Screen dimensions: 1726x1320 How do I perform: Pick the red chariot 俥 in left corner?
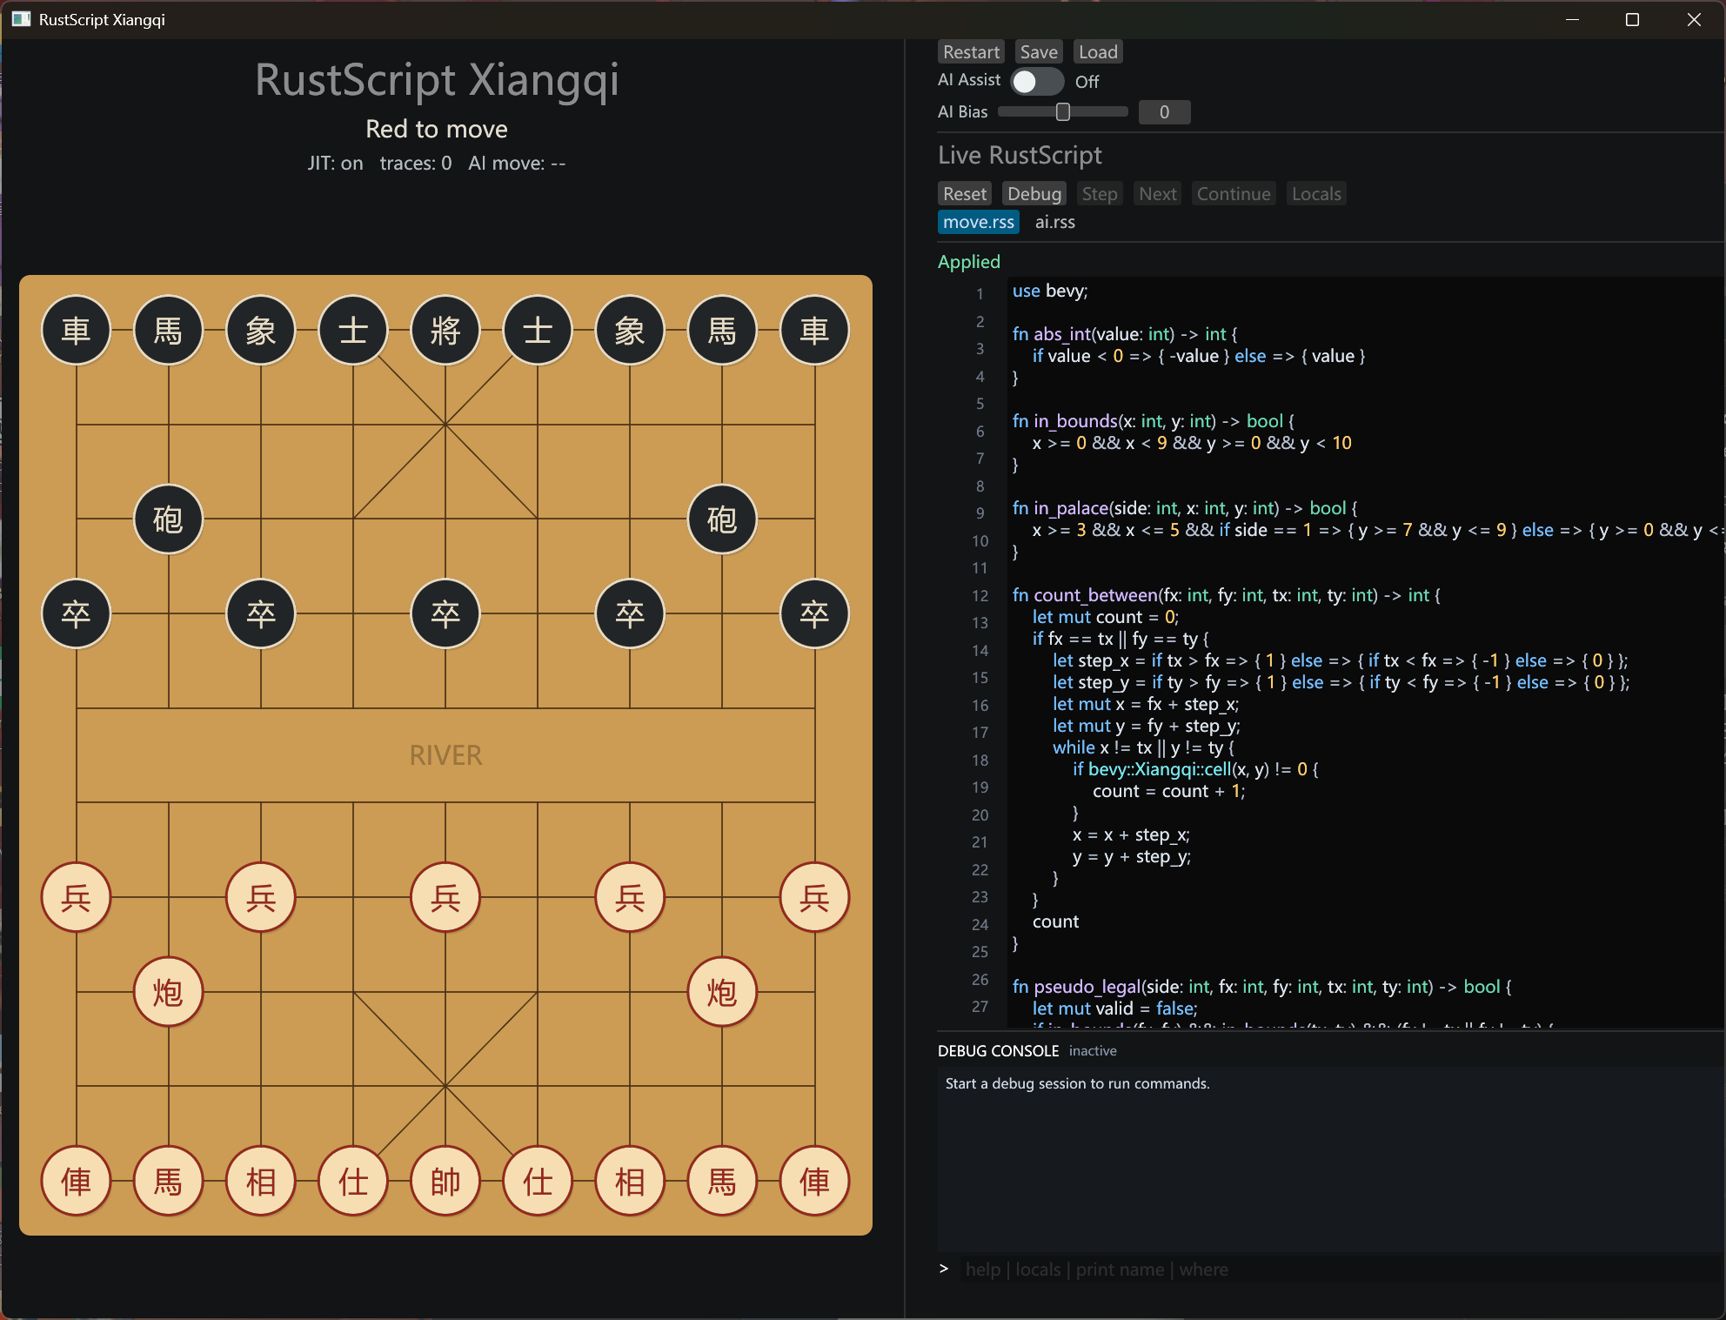(x=77, y=1181)
